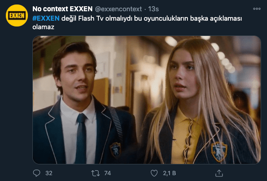This screenshot has height=181, width=267.
Task: View the 32 replies count
Action: 49,173
